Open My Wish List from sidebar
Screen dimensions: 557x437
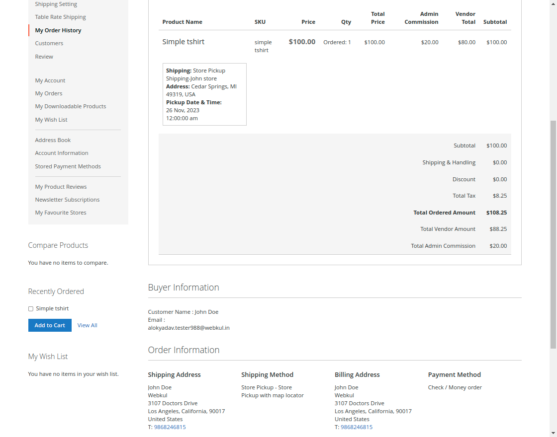(x=51, y=119)
